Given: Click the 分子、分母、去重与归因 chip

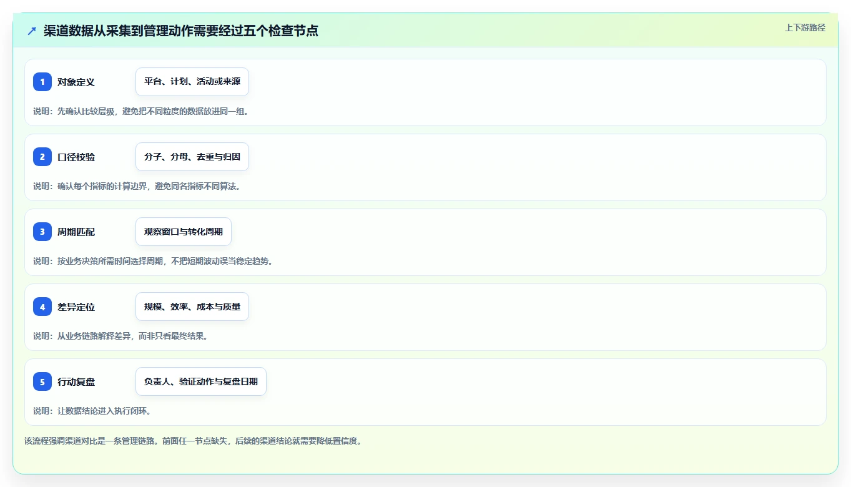Looking at the screenshot, I should coord(192,157).
